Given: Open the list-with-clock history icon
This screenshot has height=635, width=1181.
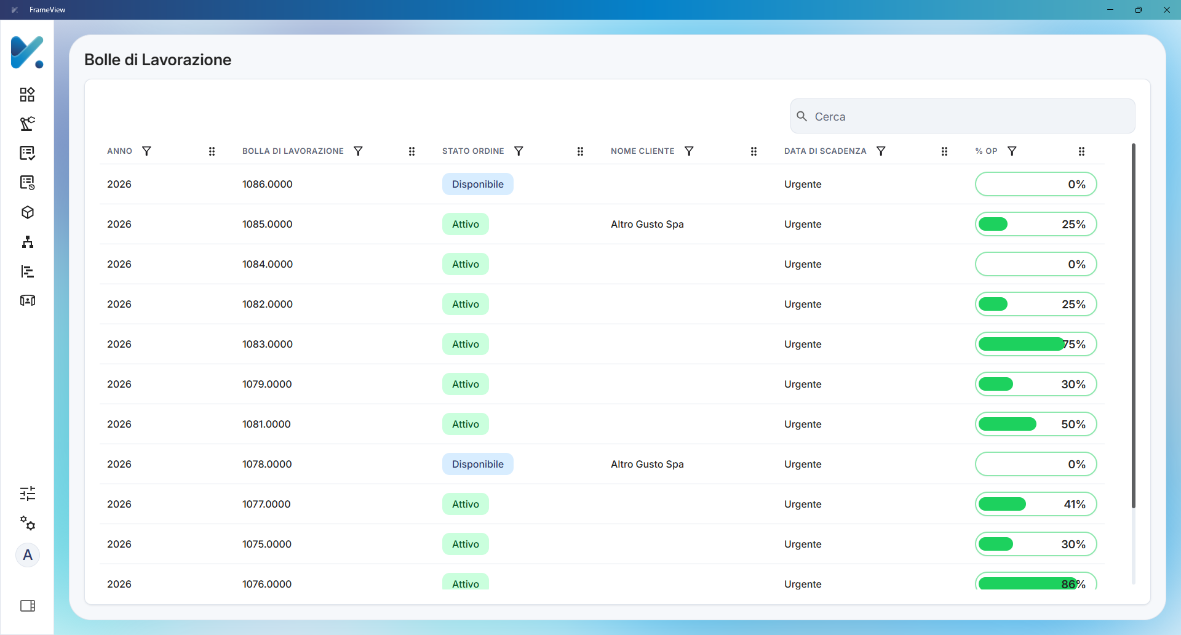Looking at the screenshot, I should tap(27, 183).
